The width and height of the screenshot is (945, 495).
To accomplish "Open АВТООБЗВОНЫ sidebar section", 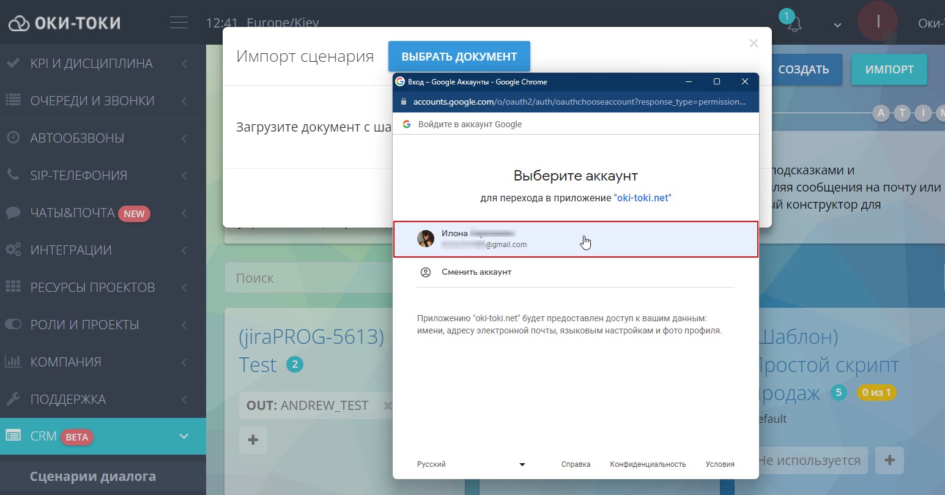I will [x=103, y=138].
